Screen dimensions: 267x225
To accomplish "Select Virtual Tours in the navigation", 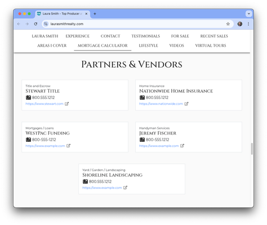I will coord(211,46).
